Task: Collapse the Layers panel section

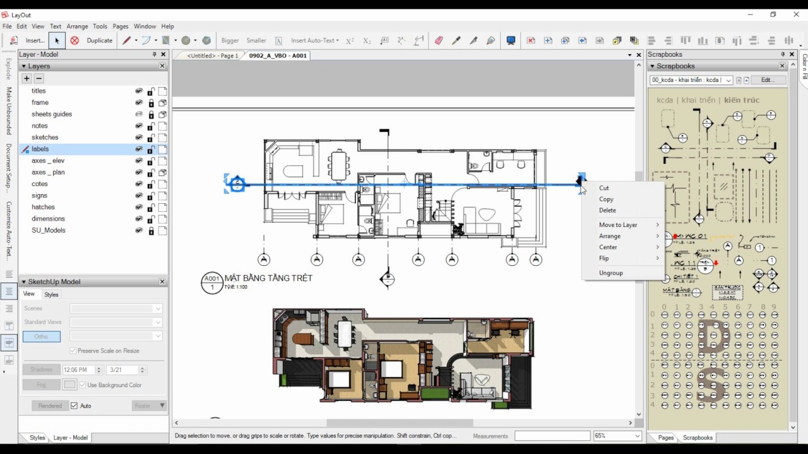Action: tap(24, 66)
